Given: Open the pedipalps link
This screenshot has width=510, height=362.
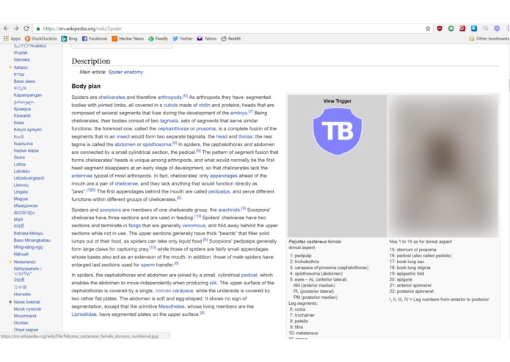Looking at the screenshot, I should tap(219, 191).
